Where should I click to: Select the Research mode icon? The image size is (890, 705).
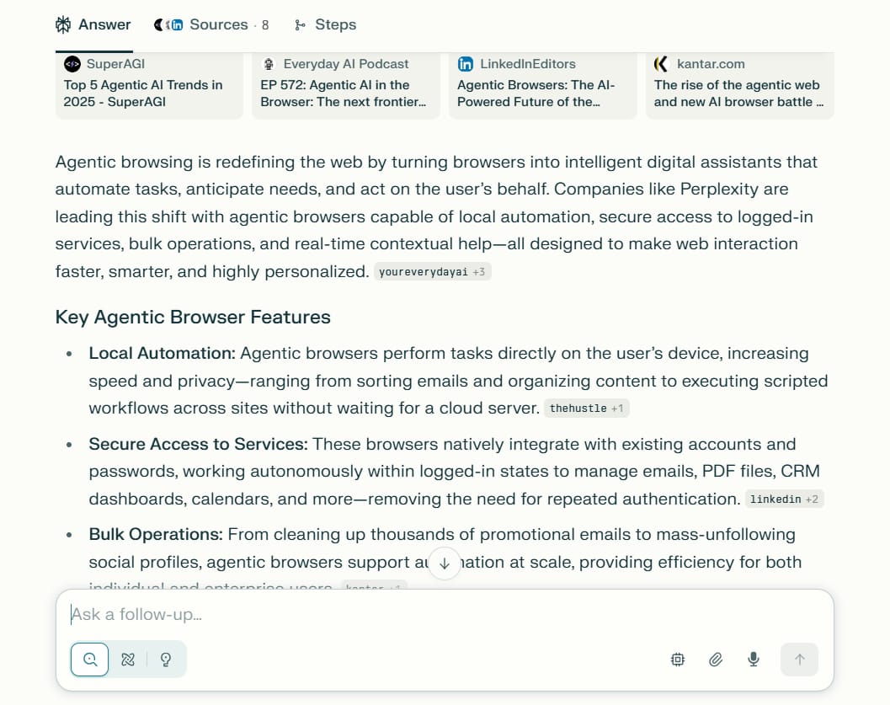[x=128, y=660]
